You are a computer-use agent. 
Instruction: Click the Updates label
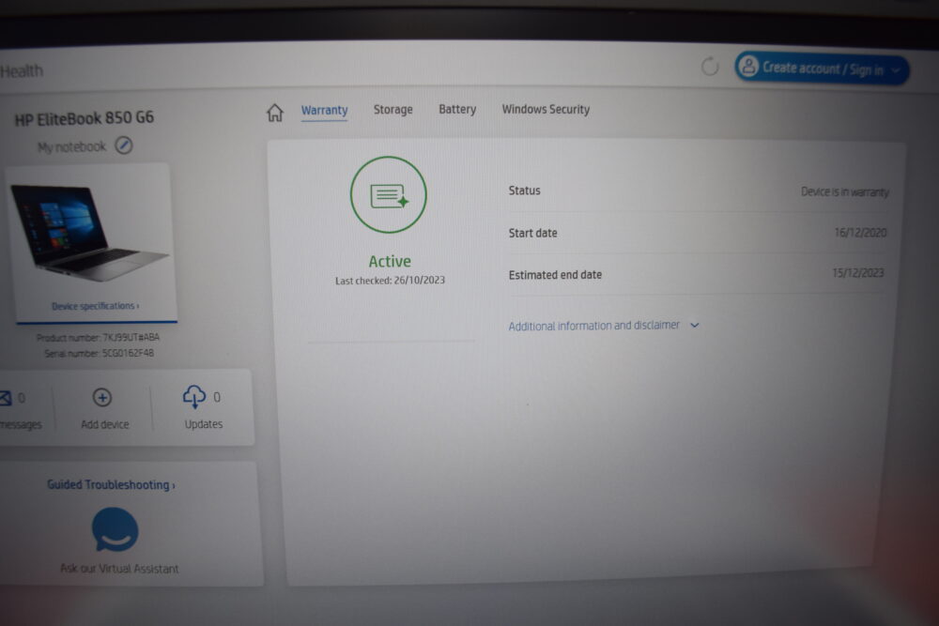tap(204, 424)
